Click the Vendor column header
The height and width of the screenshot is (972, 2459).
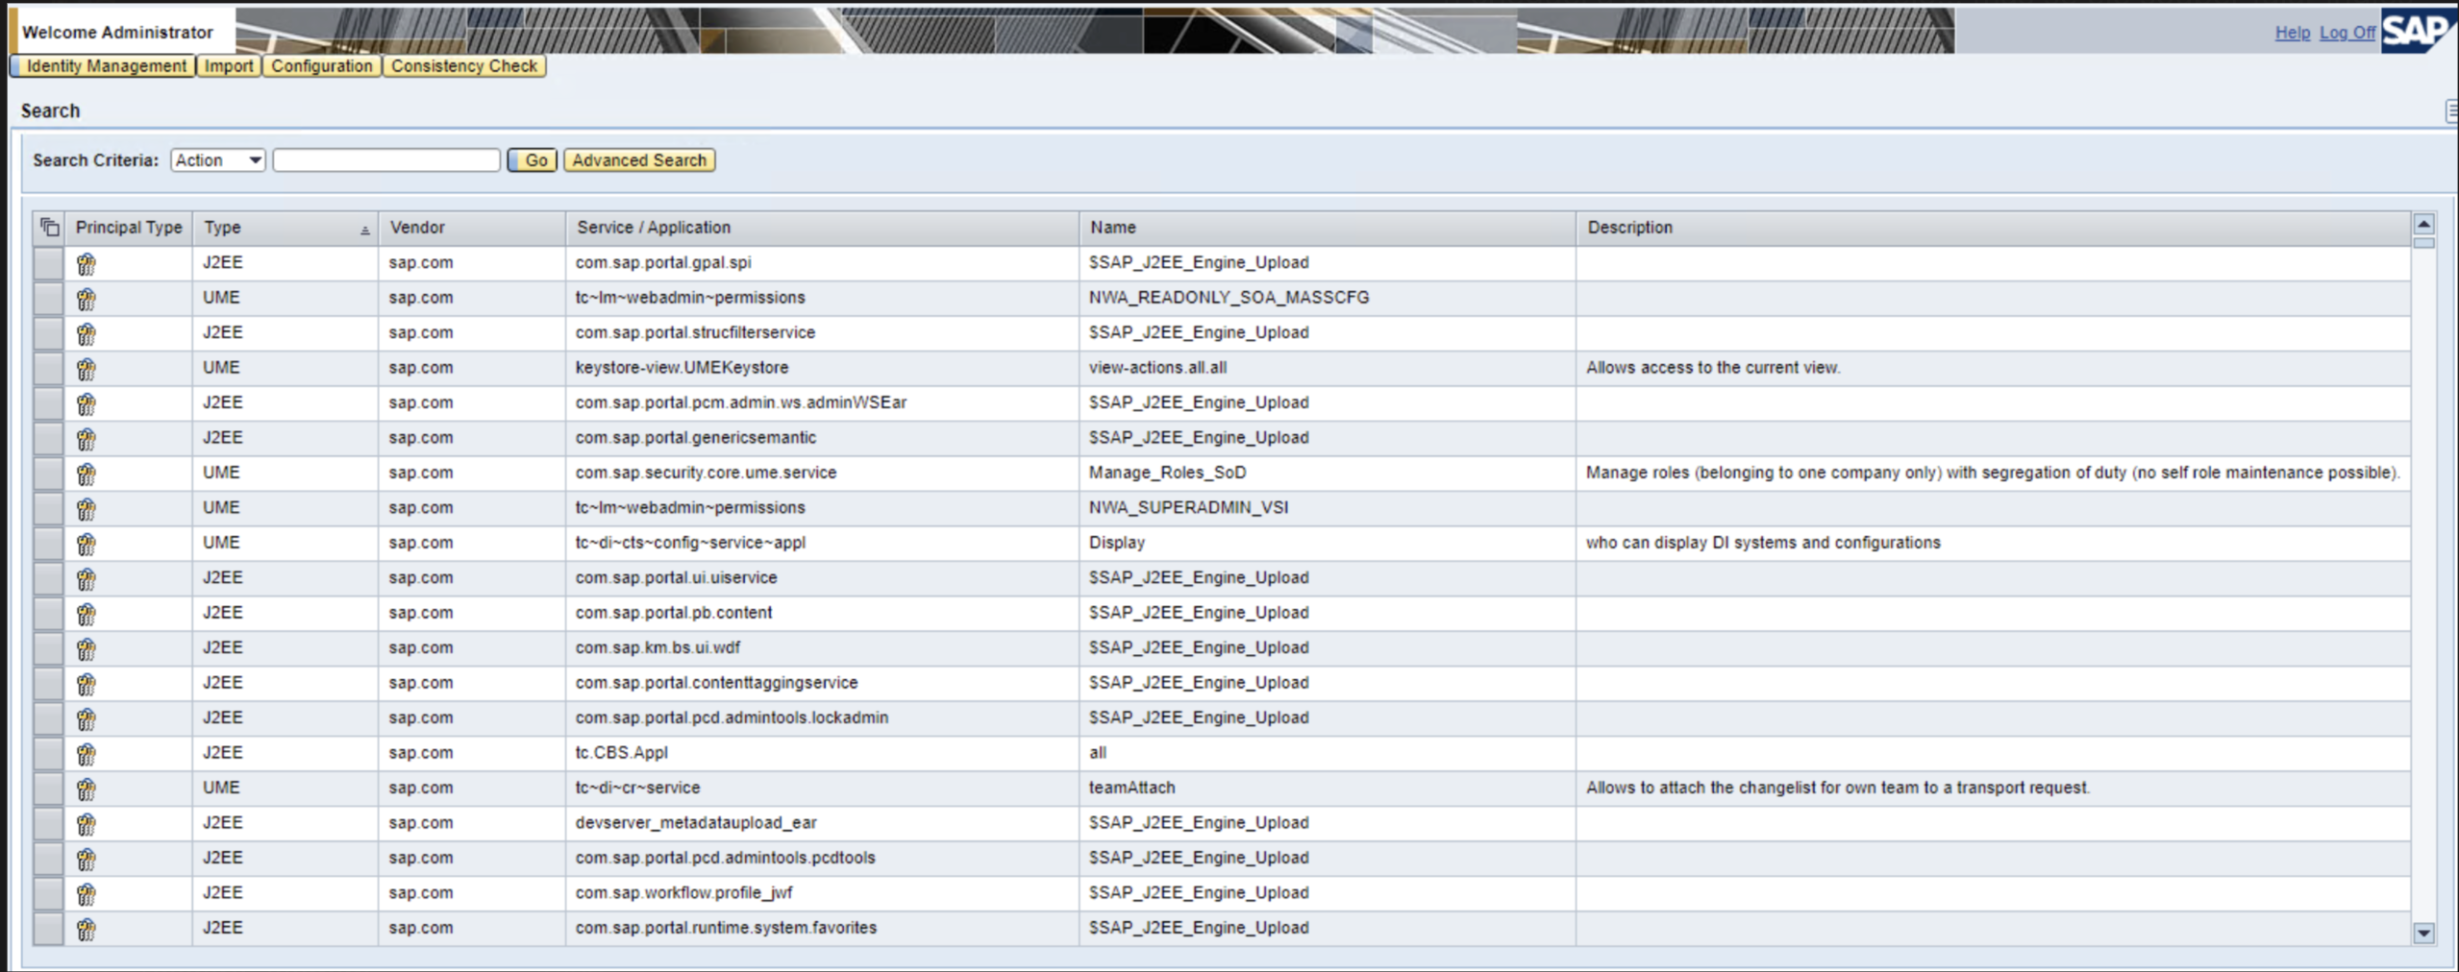click(x=472, y=228)
